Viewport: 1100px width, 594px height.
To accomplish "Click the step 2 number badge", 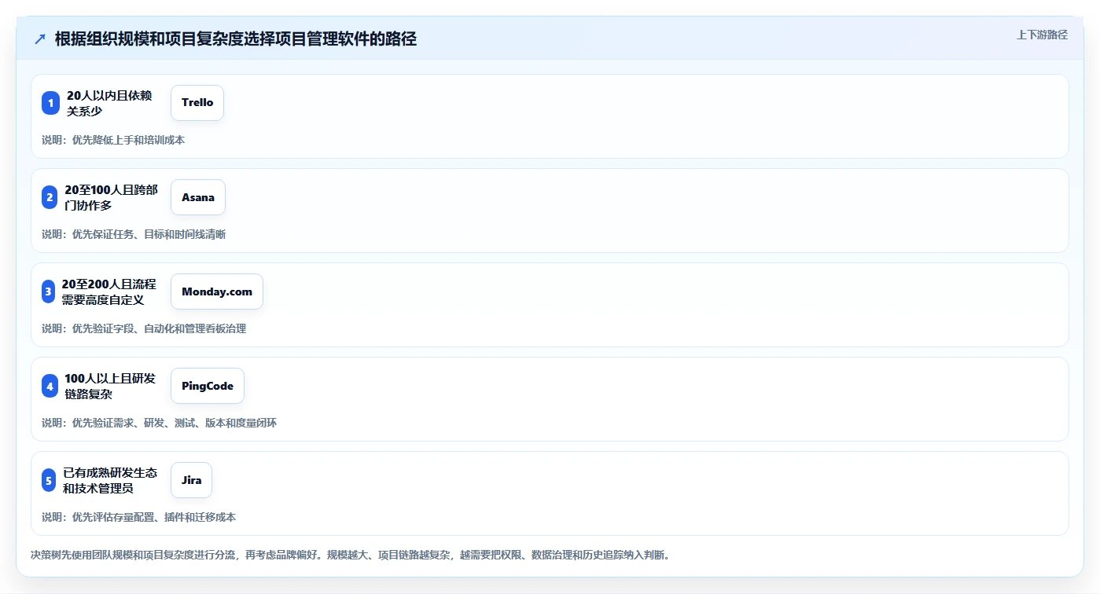I will click(50, 197).
